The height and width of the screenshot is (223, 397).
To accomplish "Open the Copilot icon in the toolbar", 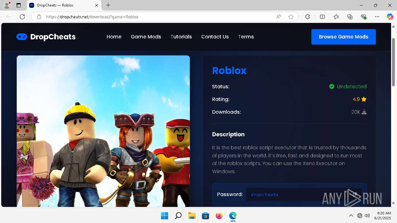I will (390, 17).
